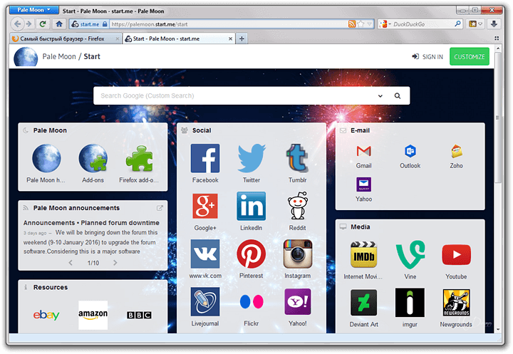Submit DuckDuckGo search with magnifier icon

[457, 24]
